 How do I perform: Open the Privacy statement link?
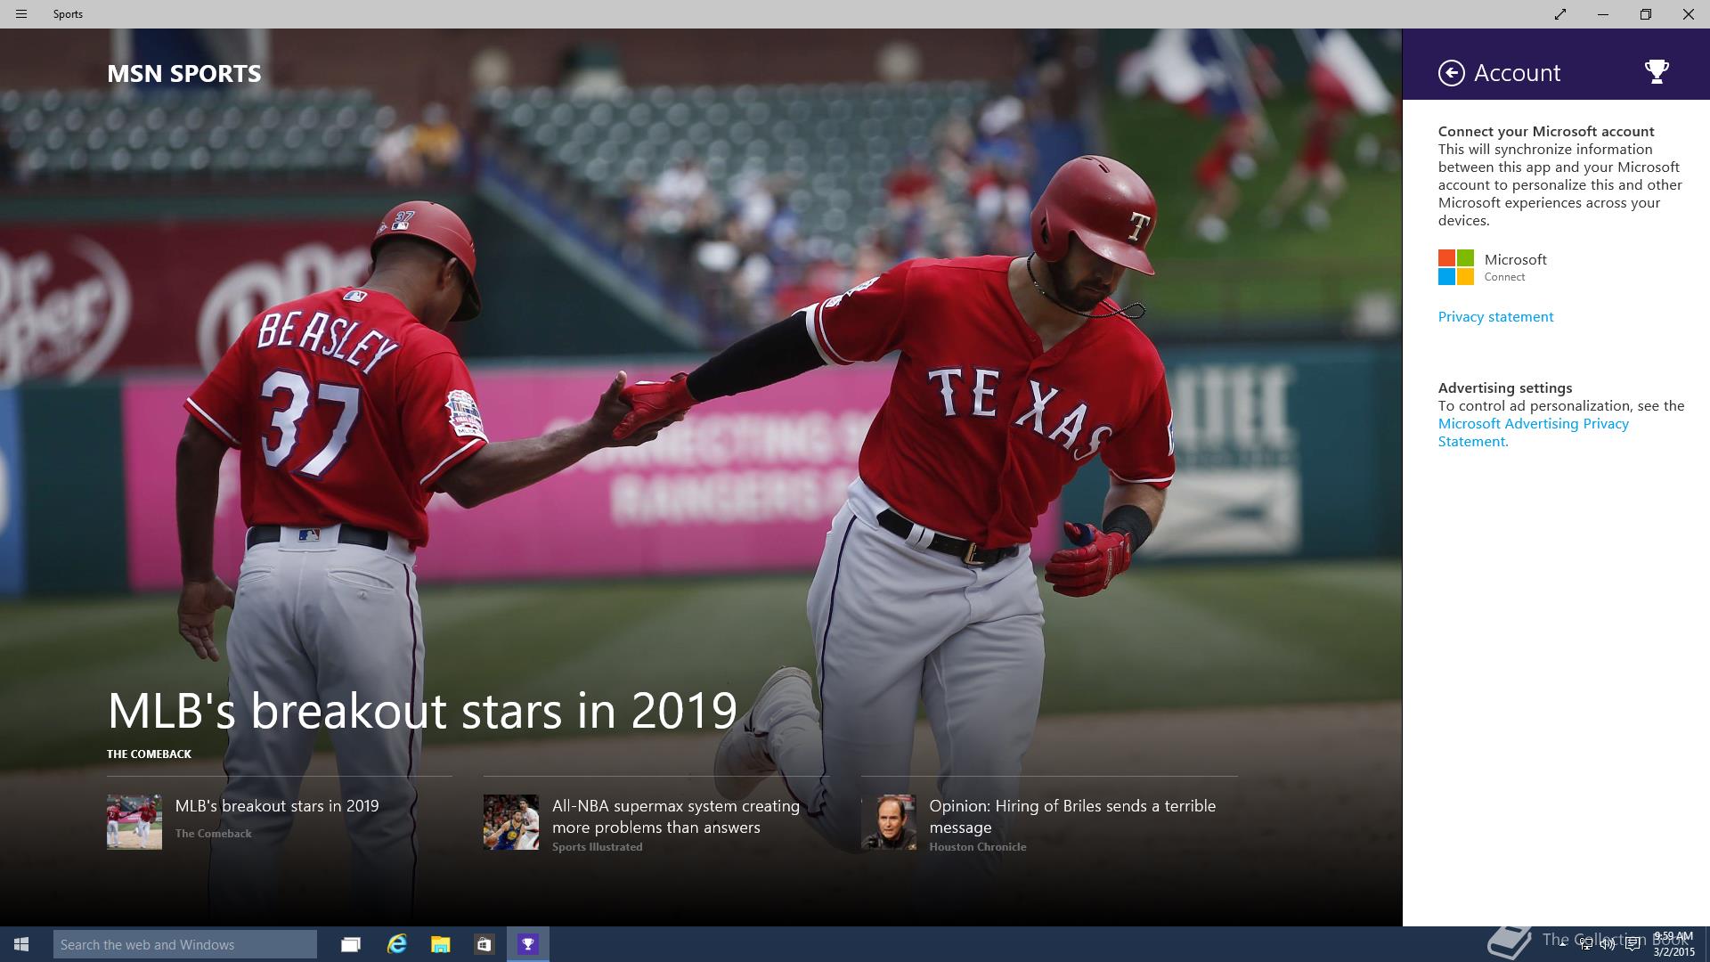[x=1495, y=317]
